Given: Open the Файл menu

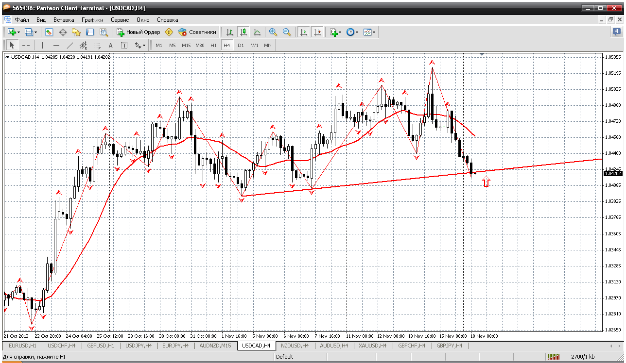Looking at the screenshot, I should pyautogui.click(x=22, y=20).
